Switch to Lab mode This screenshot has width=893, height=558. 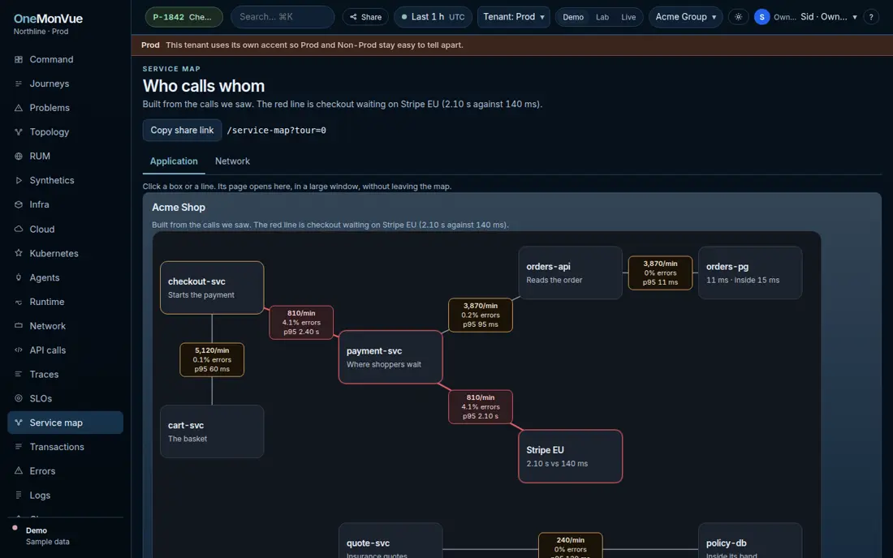click(x=602, y=17)
